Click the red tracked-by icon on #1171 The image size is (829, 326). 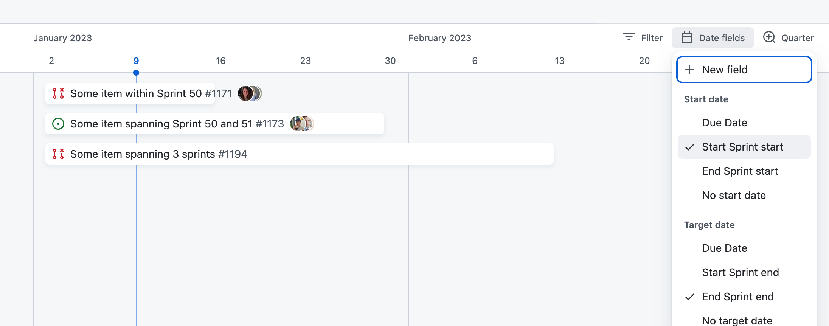pos(58,93)
